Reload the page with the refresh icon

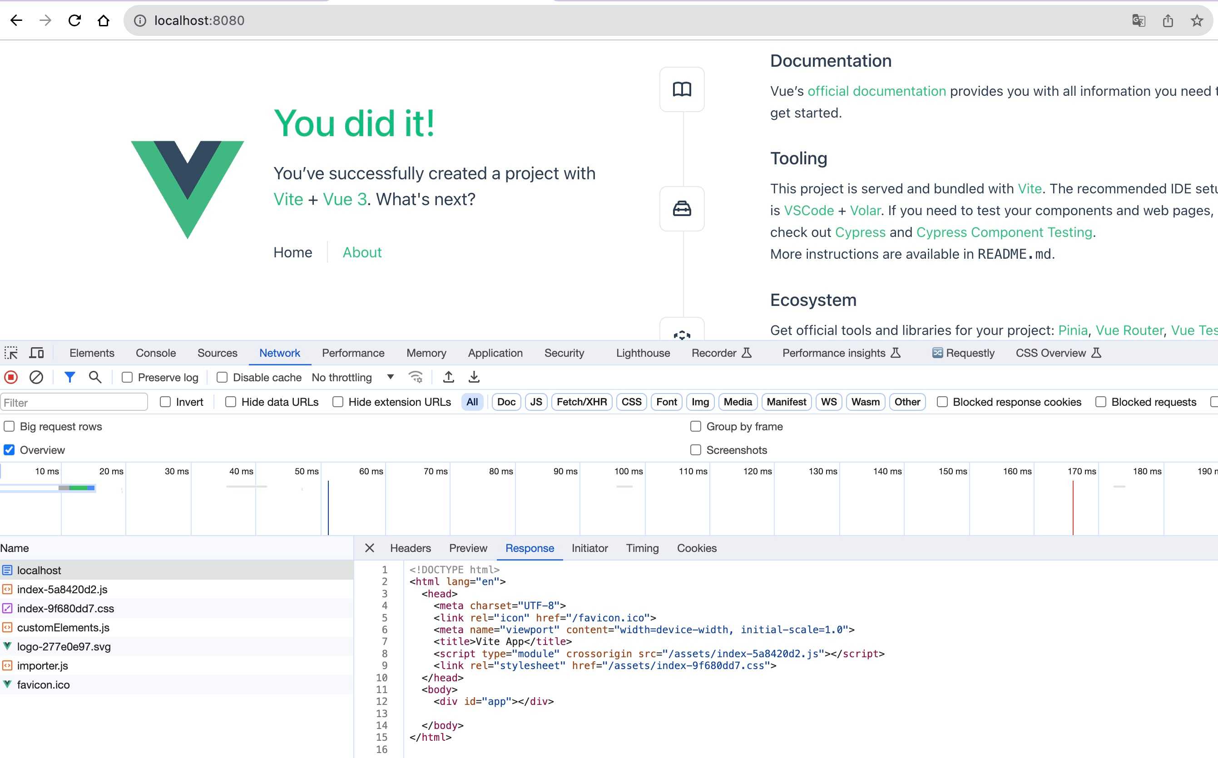point(75,20)
